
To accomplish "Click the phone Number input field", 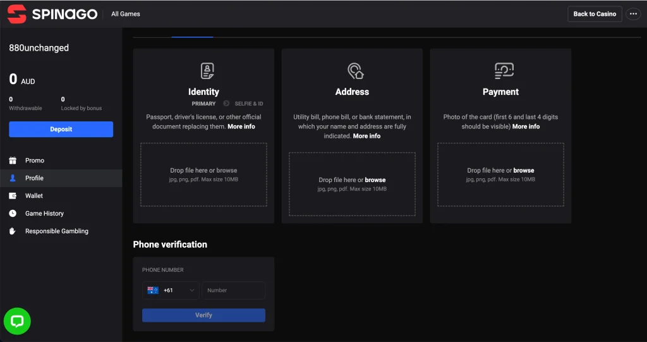I will 234,290.
